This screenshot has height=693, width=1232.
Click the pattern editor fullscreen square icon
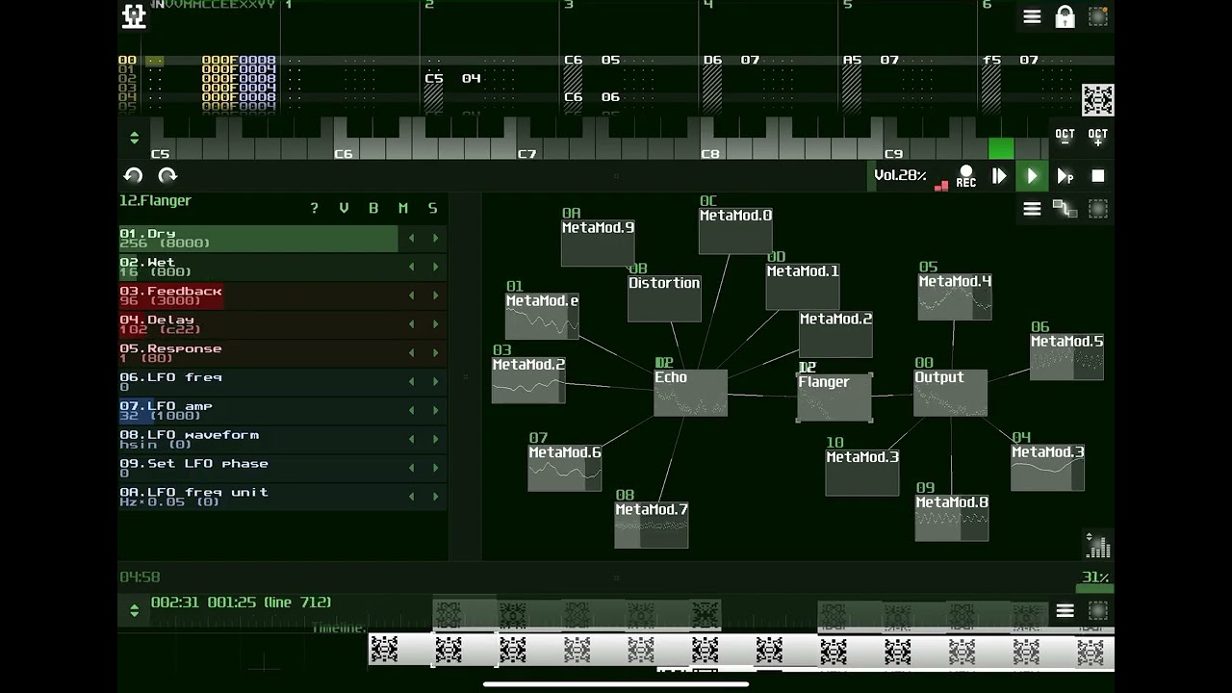1098,16
